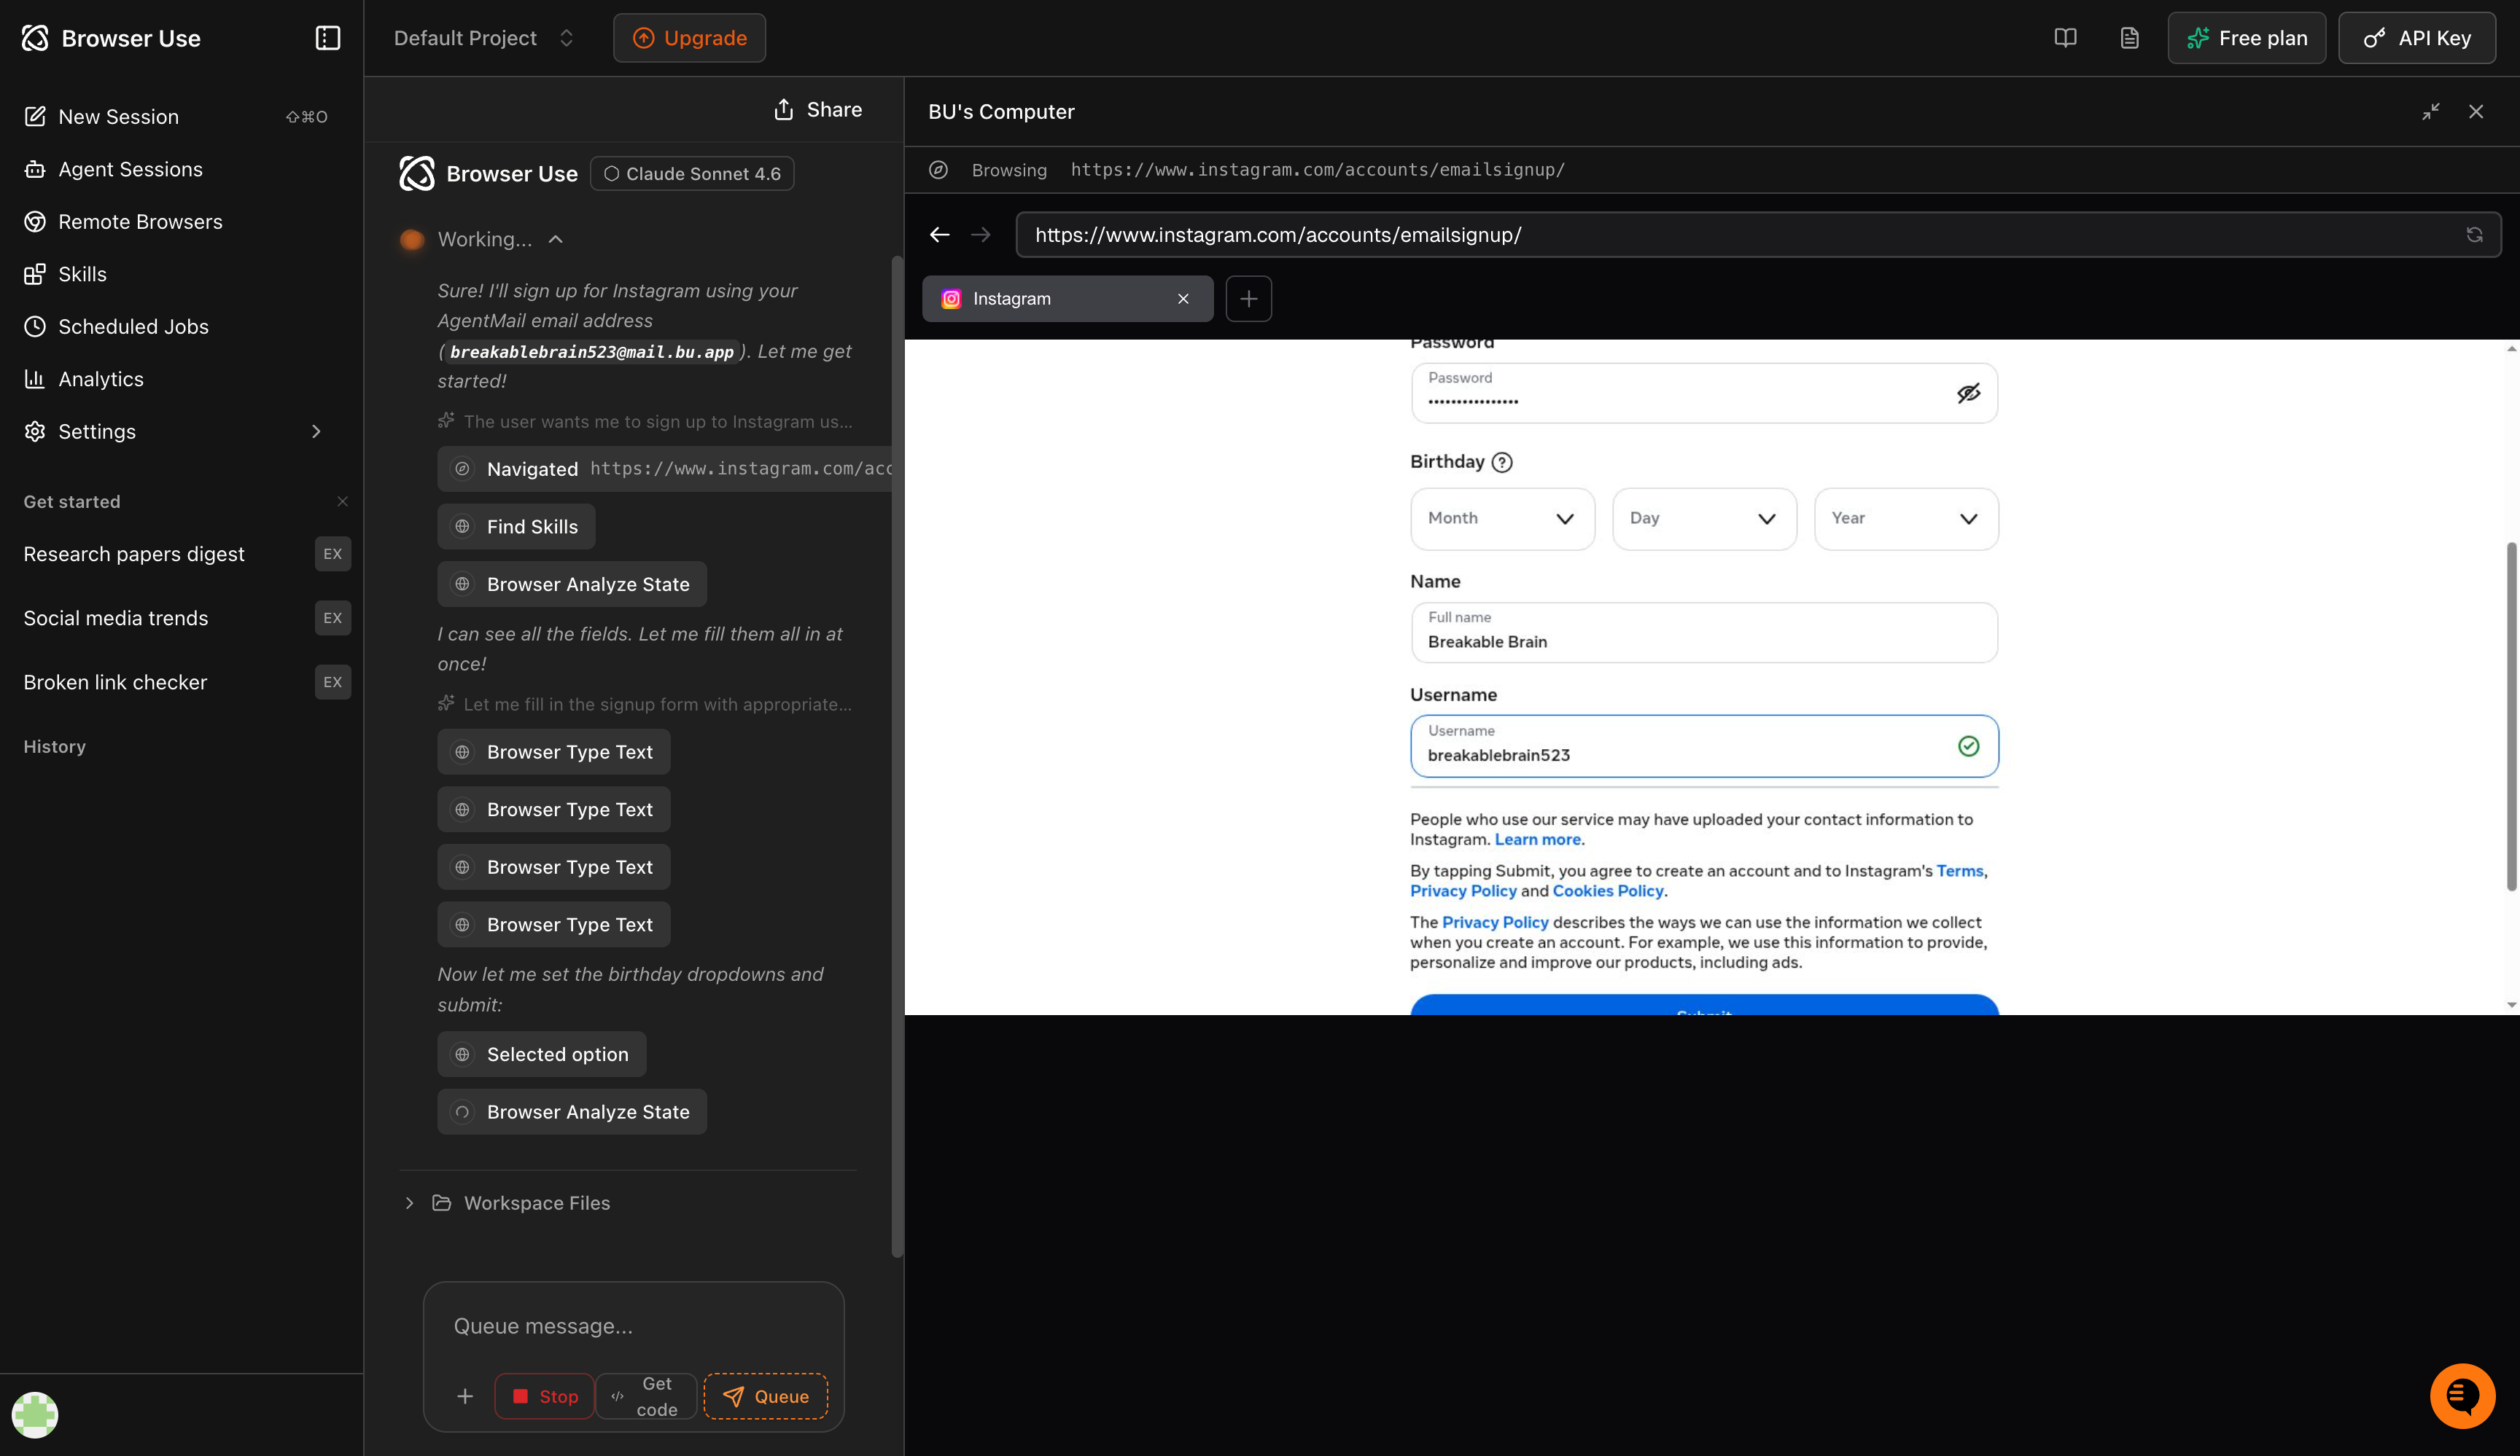Viewport: 2520px width, 1456px height.
Task: Refresh the Instagram page with the reload icon
Action: coord(2474,234)
